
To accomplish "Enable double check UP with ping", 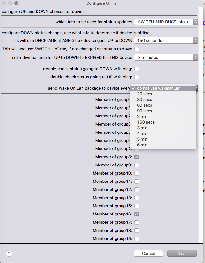I will click(x=137, y=77).
